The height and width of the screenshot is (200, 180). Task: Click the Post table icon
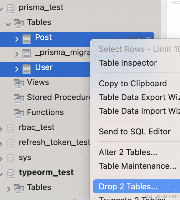27,39
